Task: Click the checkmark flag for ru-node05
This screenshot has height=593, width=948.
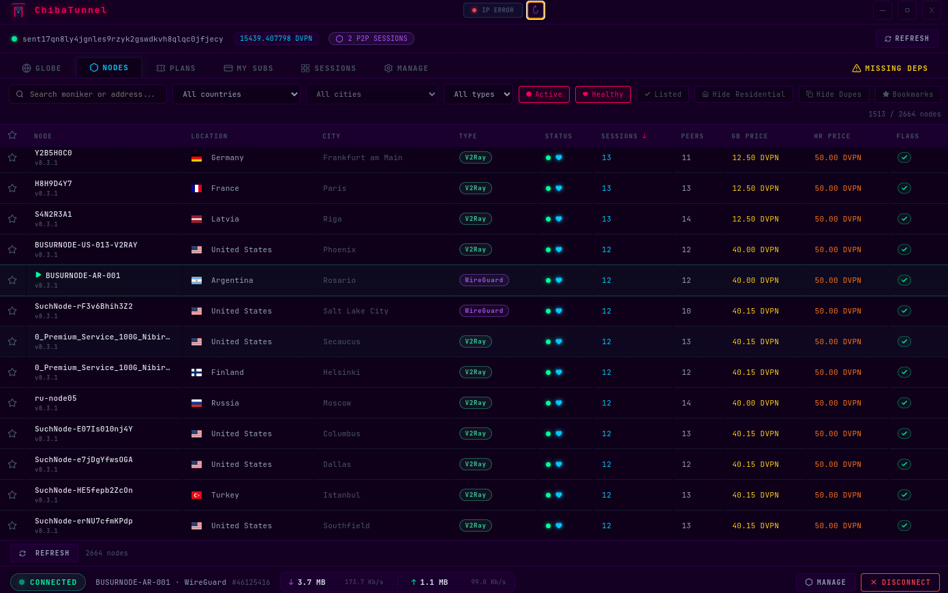Action: [904, 403]
